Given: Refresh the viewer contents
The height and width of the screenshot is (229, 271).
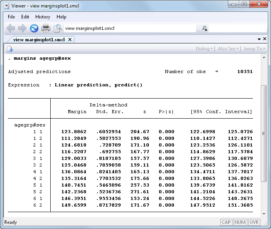Looking at the screenshot, I should point(34,28).
